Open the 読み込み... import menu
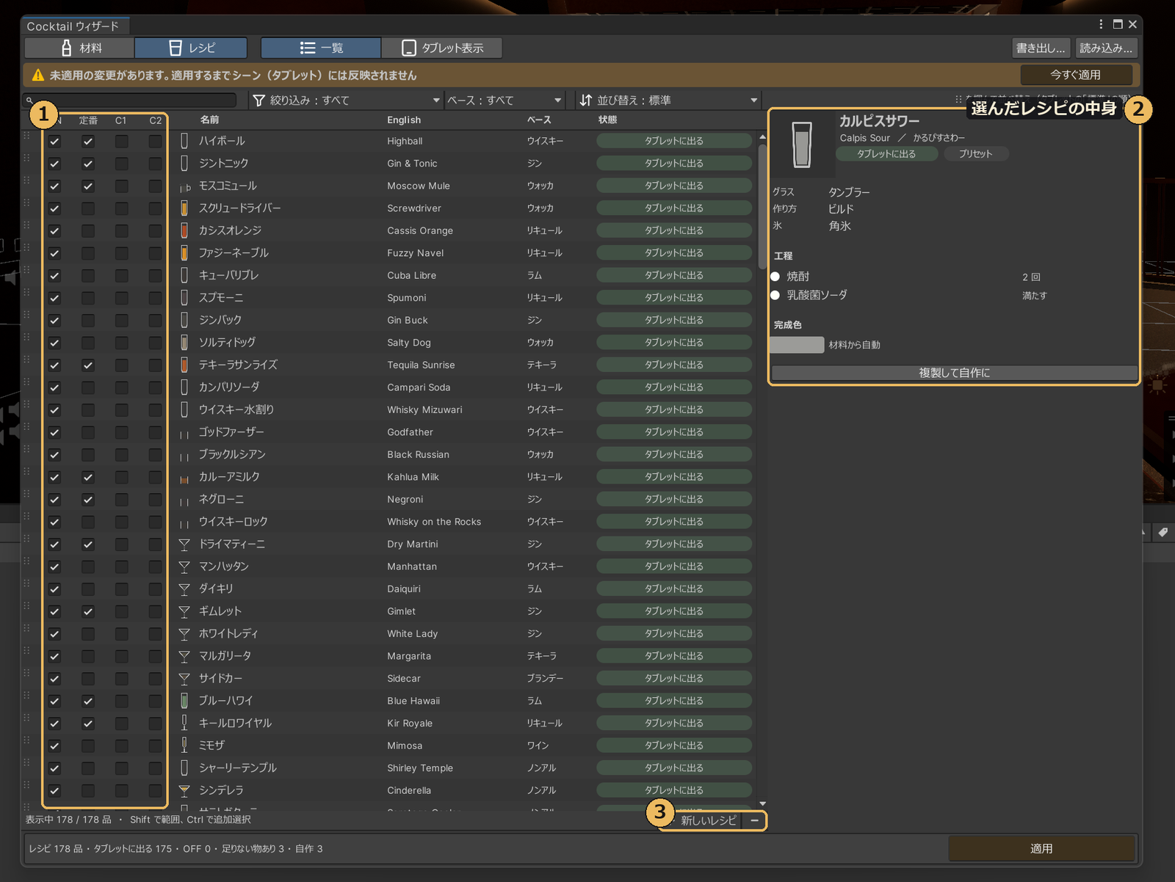 [x=1106, y=48]
